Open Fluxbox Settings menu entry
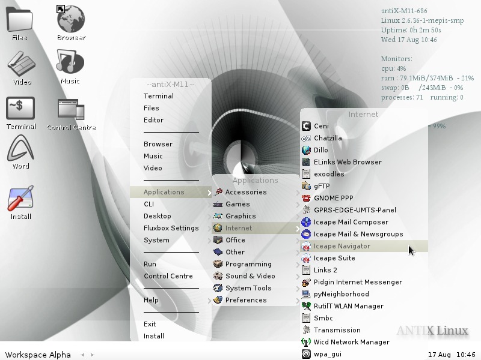481x360 pixels. (171, 228)
